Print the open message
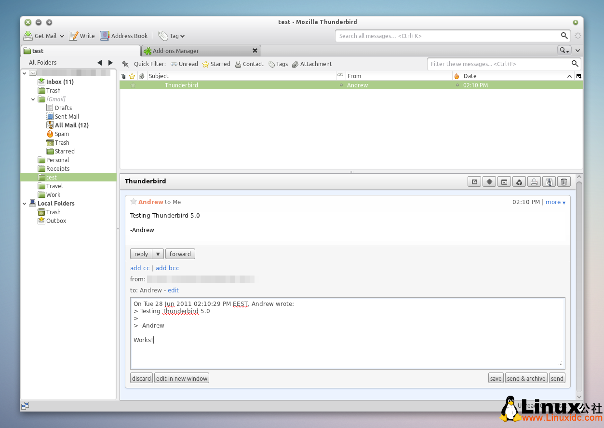This screenshot has height=428, width=604. (534, 181)
